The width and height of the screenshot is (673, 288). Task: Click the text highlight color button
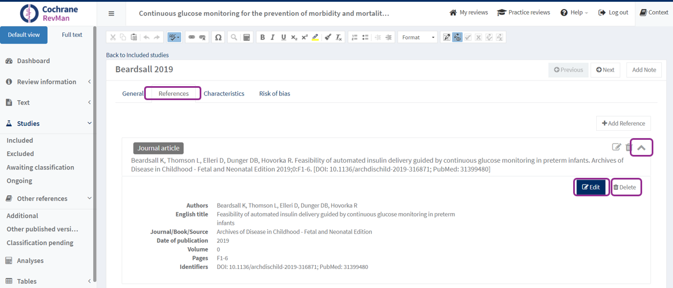315,37
